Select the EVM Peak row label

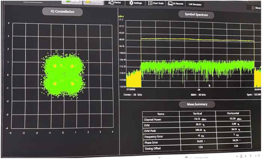(x=150, y=131)
